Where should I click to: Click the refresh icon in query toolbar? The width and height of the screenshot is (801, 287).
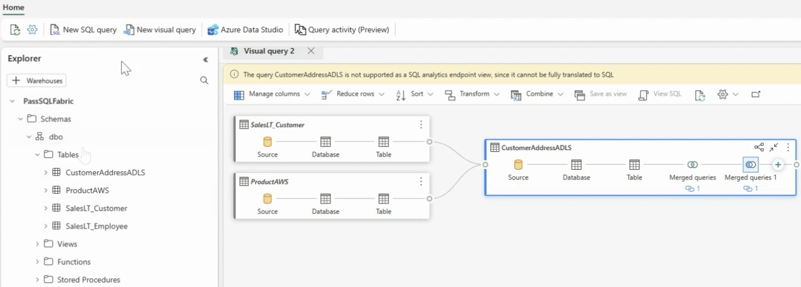[700, 95]
